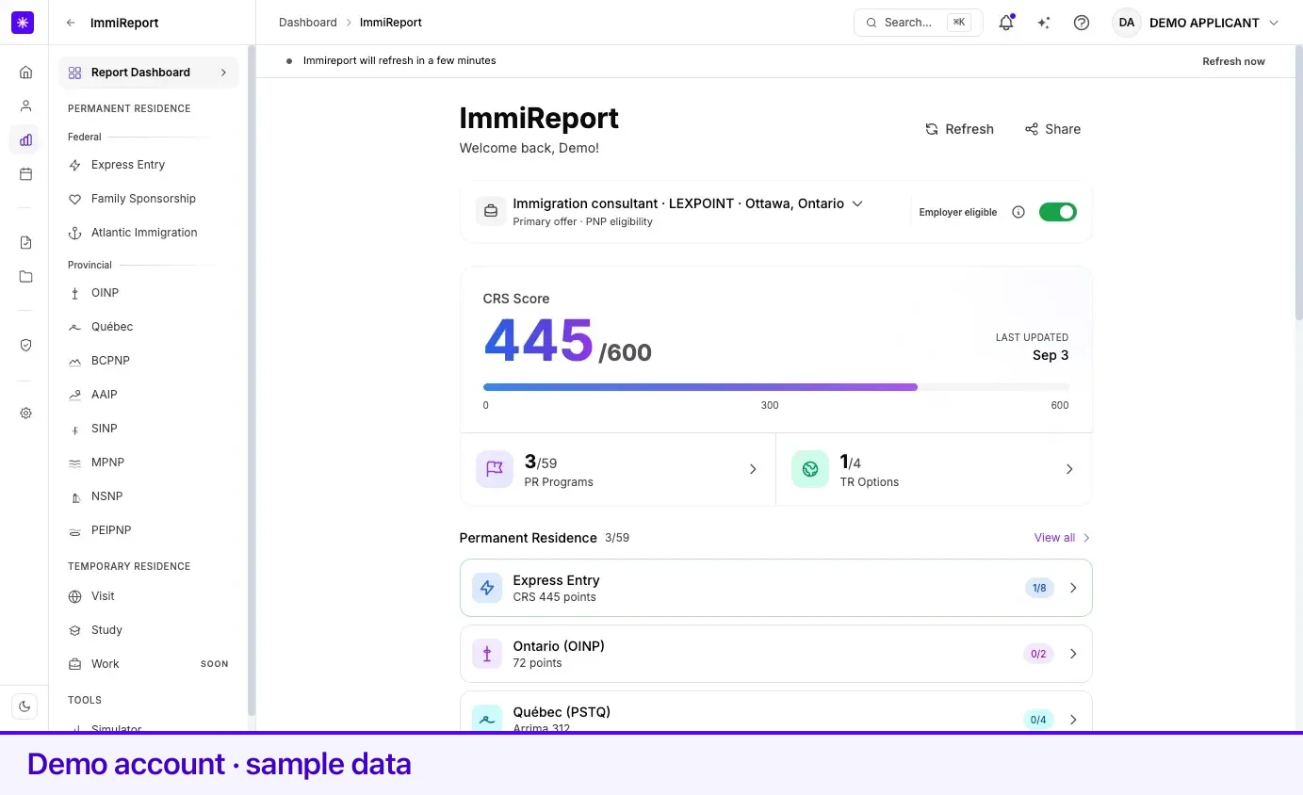Viewport: 1303px width, 795px height.
Task: Open the settings gear in left rail
Action: [x=25, y=414]
